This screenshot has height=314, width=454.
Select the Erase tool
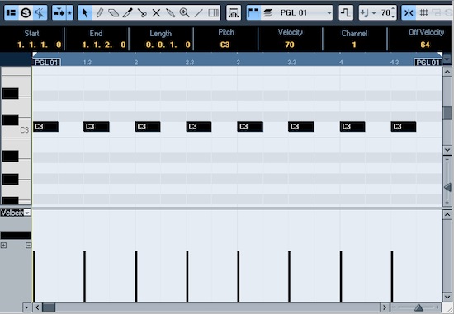tap(114, 13)
